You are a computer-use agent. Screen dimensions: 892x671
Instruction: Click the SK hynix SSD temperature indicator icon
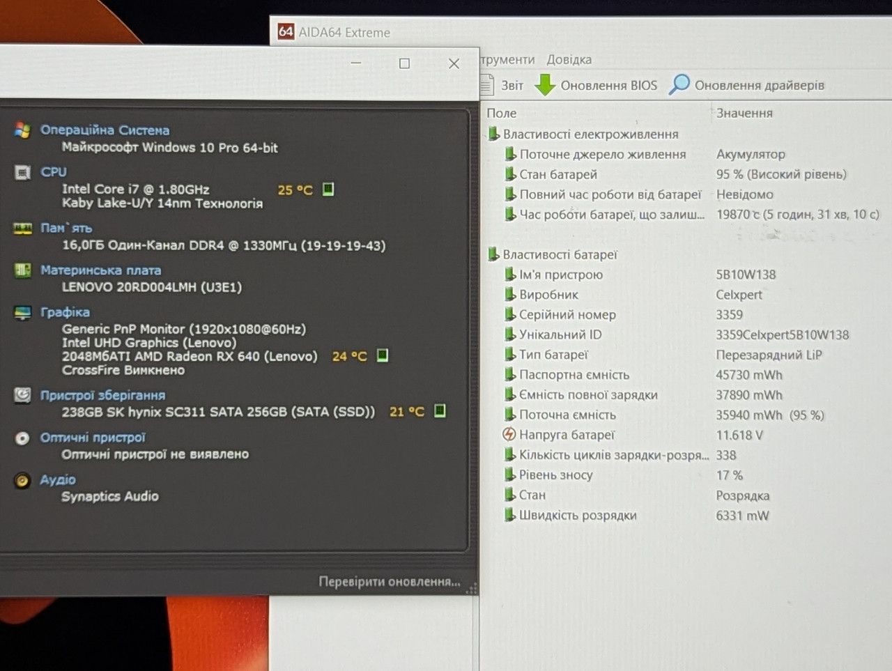(440, 411)
